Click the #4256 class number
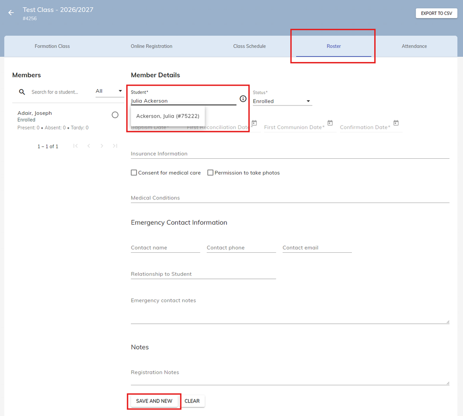The image size is (463, 416). pos(30,18)
